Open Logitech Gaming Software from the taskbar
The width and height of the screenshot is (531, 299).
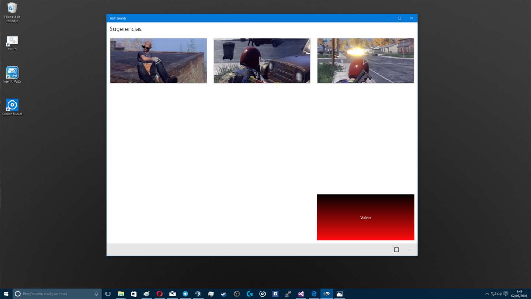coord(250,294)
